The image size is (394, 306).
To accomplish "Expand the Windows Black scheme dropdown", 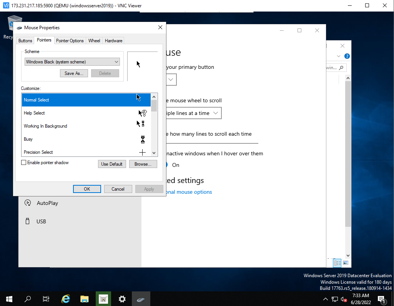I will 72,62.
